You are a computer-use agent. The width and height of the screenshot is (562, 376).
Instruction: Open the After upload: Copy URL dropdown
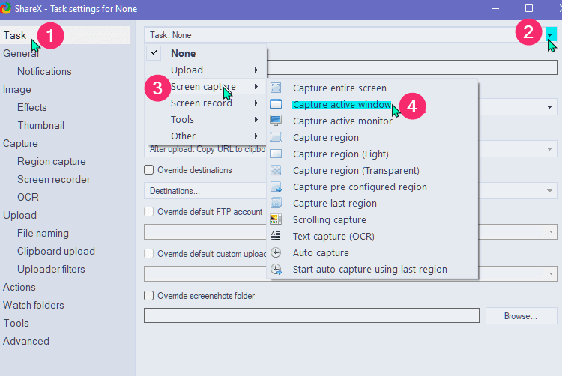tap(549, 148)
